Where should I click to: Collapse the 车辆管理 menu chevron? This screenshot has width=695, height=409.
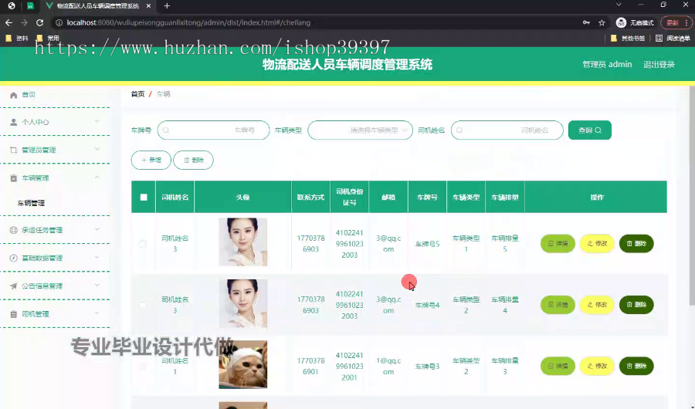click(97, 177)
